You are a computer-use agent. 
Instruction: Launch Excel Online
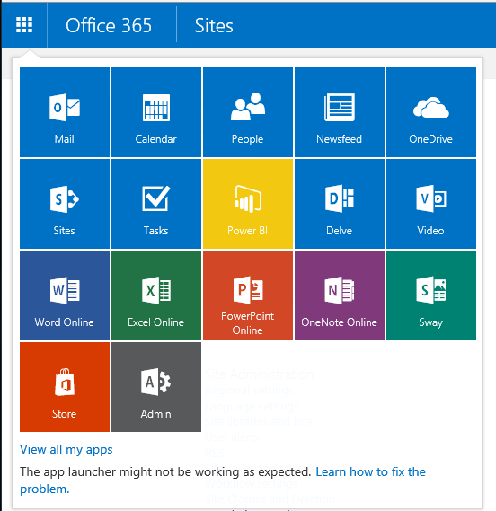point(156,295)
